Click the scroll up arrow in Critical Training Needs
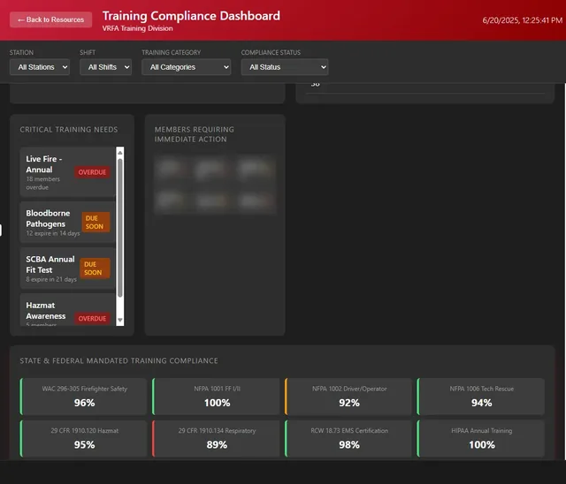 coord(120,153)
